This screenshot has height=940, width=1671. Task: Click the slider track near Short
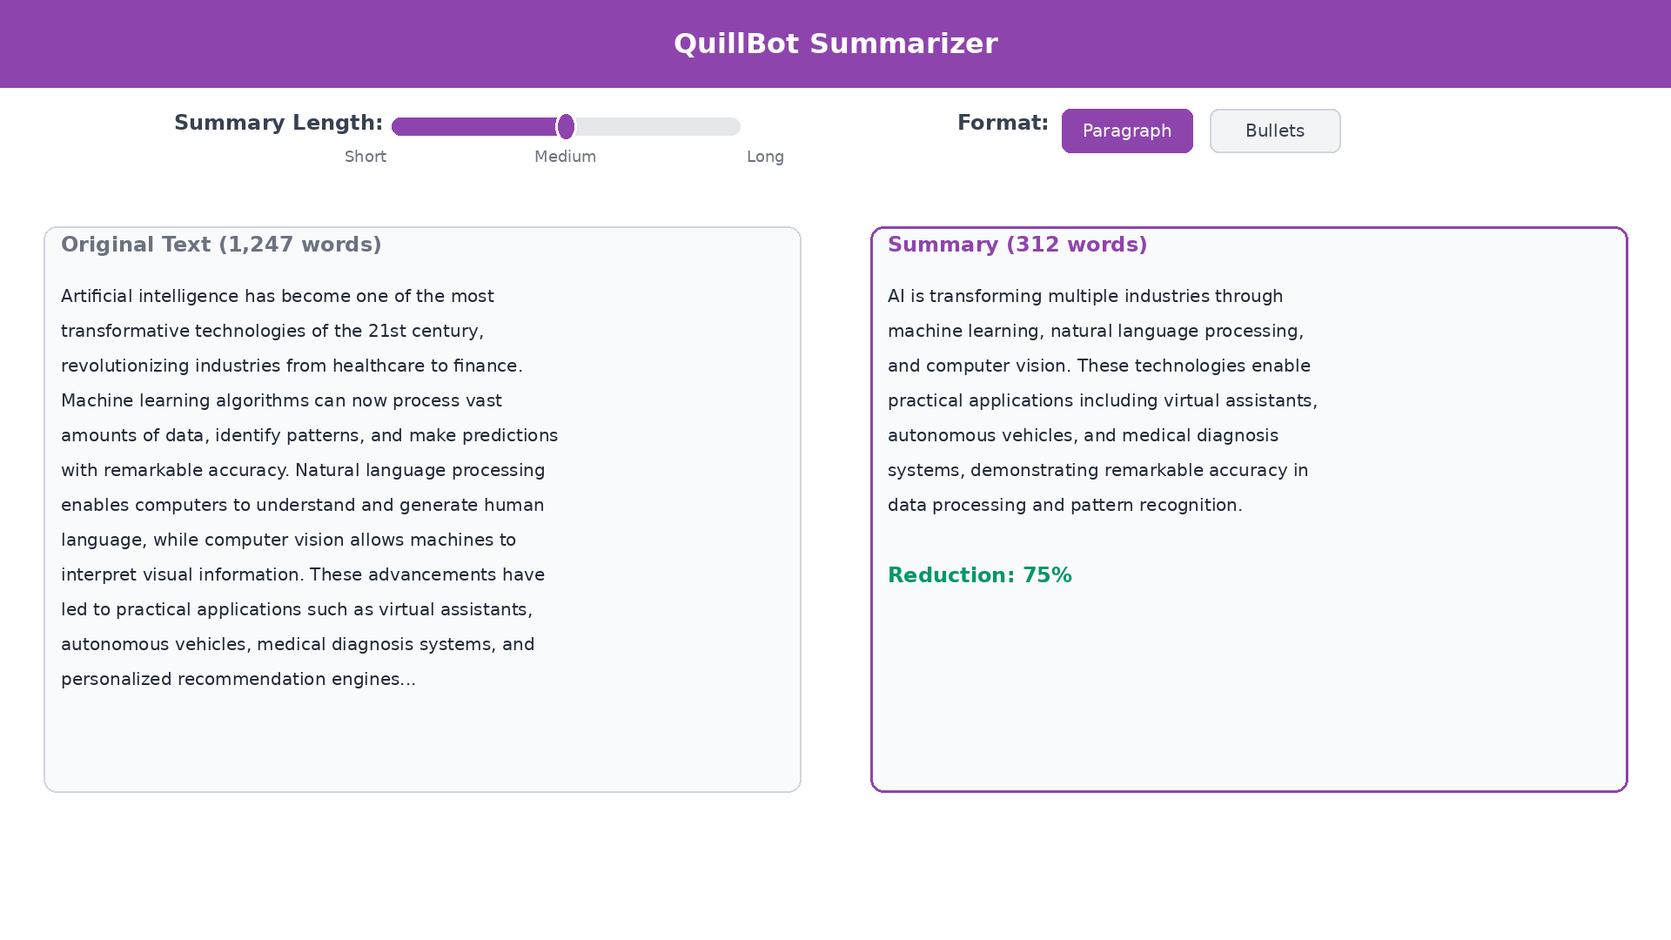(409, 126)
